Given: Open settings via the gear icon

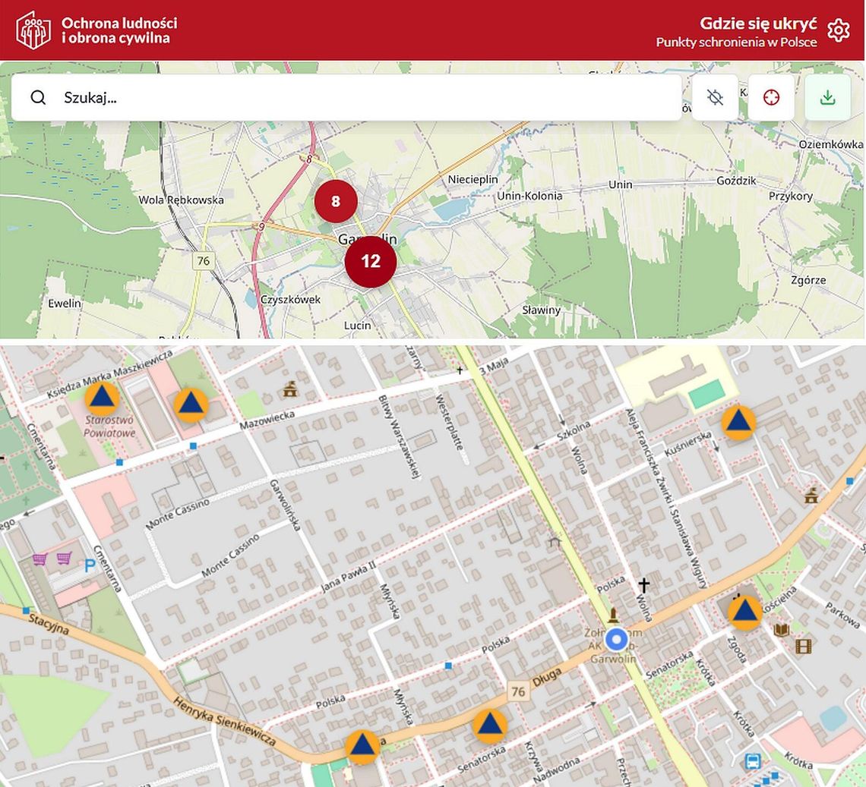Looking at the screenshot, I should pos(838,30).
